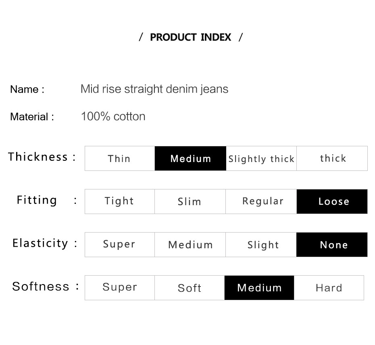The image size is (375, 345).
Task: Choose Slim fitting option
Action: click(x=190, y=201)
